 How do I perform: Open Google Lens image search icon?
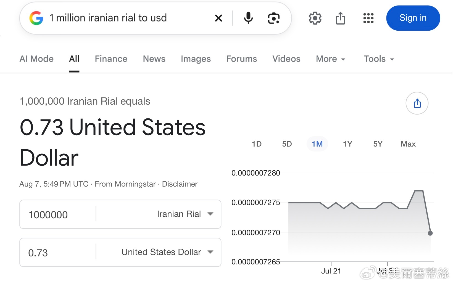click(274, 18)
